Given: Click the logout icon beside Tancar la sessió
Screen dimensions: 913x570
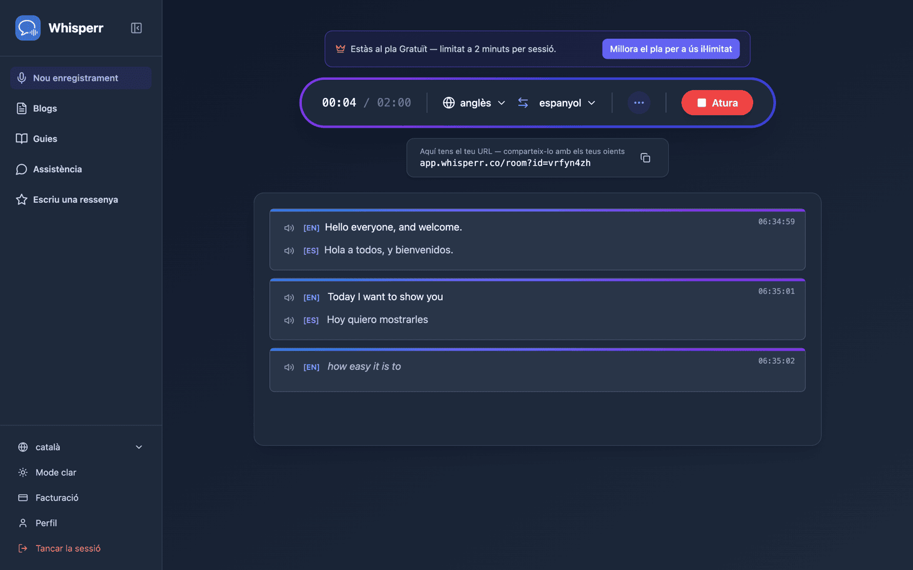Looking at the screenshot, I should tap(23, 548).
